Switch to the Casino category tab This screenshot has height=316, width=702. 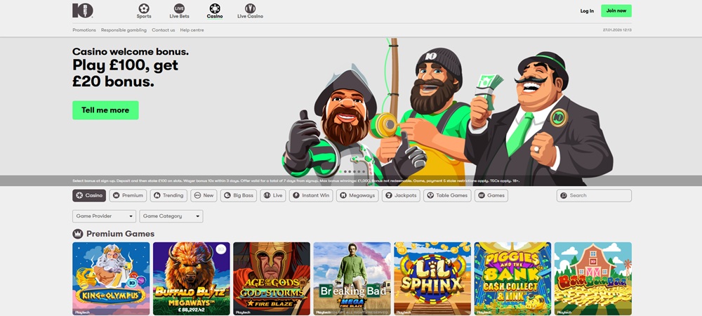click(89, 196)
